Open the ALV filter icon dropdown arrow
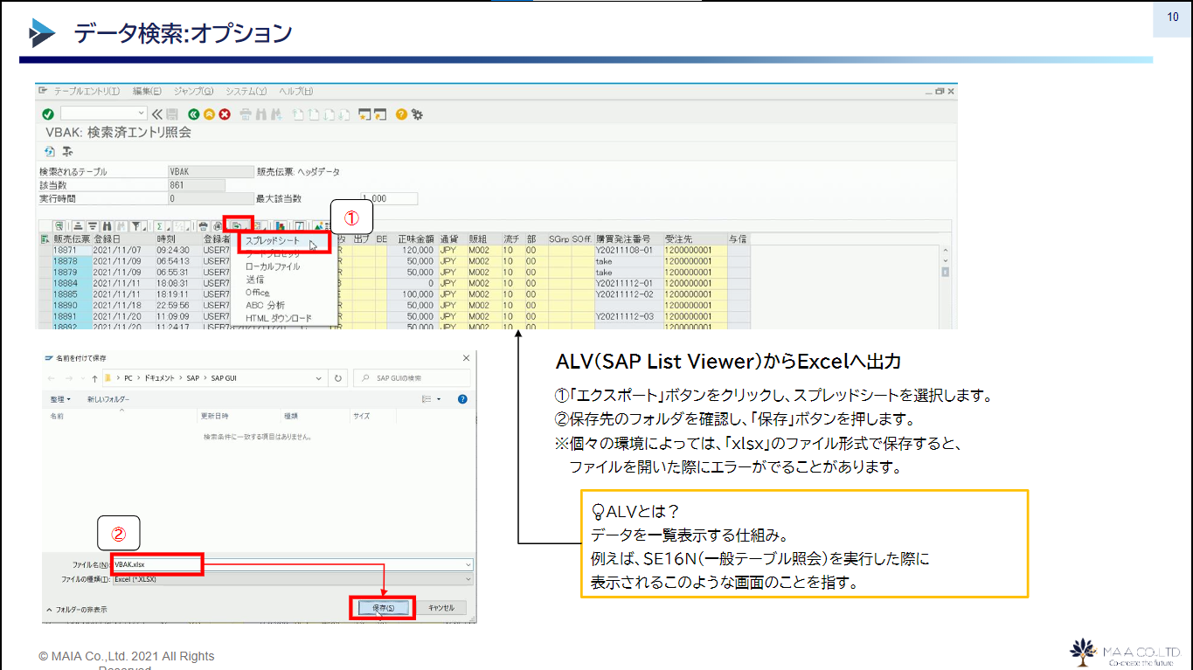 tap(145, 227)
